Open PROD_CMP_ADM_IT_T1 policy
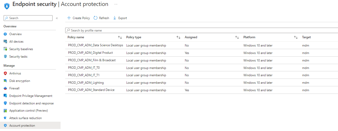 coord(84,75)
